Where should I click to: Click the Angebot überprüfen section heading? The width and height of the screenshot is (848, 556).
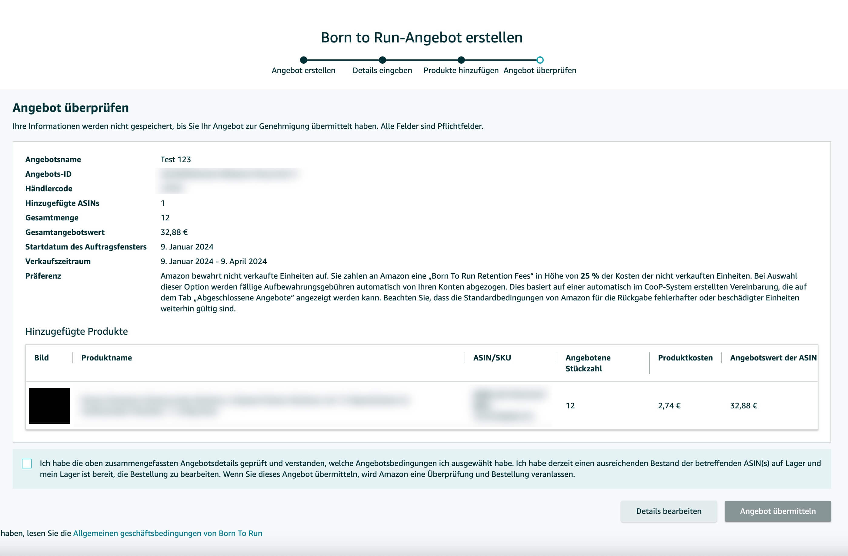[x=71, y=108]
